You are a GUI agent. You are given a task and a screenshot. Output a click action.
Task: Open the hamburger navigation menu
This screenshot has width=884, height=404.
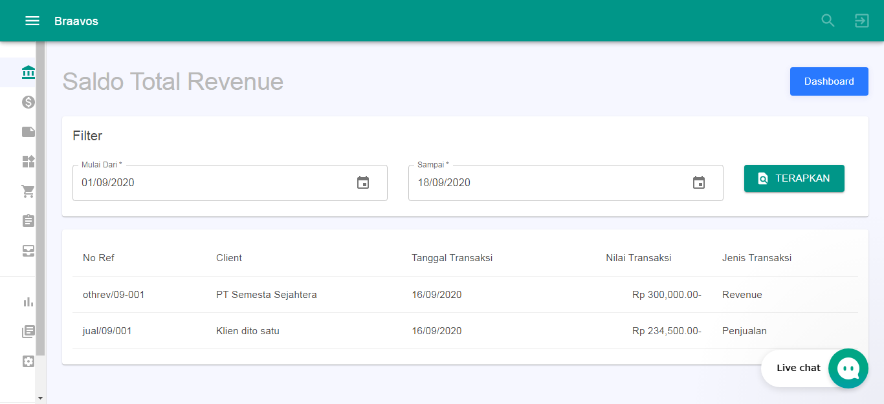(32, 21)
